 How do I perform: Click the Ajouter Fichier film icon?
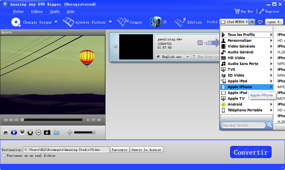[x=68, y=22]
